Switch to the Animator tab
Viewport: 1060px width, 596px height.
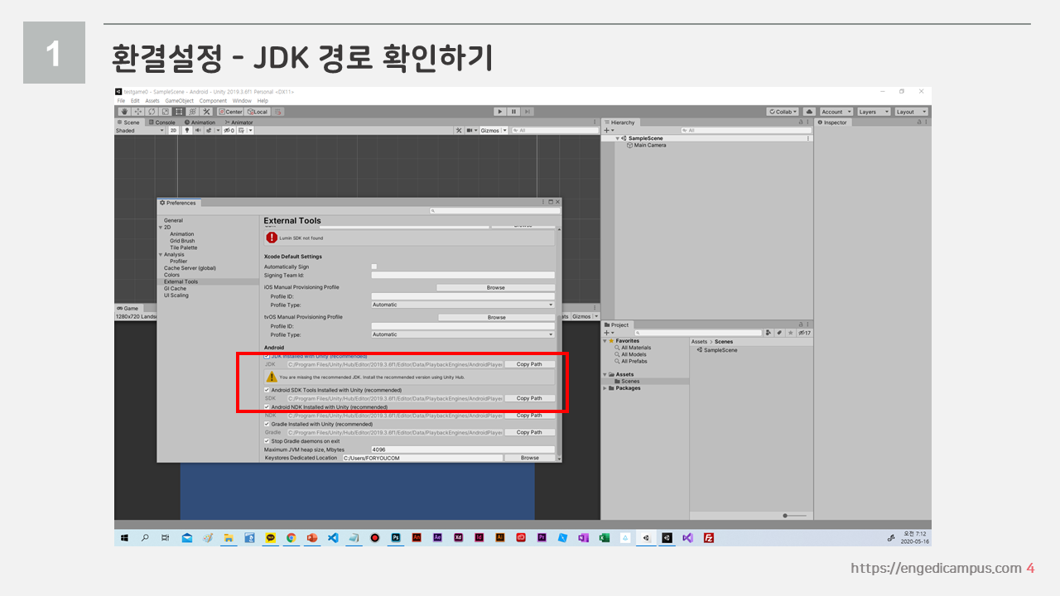[x=238, y=123]
